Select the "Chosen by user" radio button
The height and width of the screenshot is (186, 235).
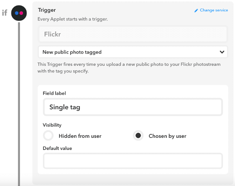[x=138, y=136]
